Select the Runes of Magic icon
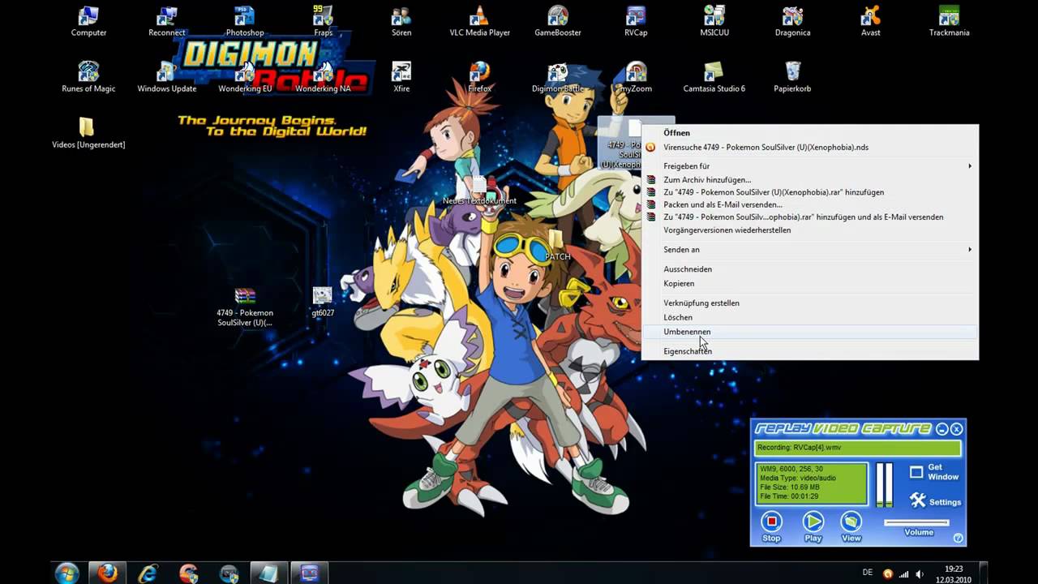Viewport: 1038px width, 584px height. (88, 77)
